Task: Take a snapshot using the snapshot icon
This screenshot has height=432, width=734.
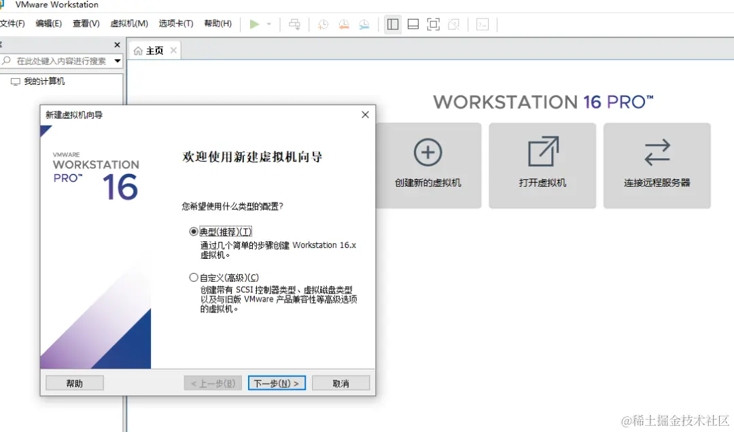Action: [x=322, y=24]
